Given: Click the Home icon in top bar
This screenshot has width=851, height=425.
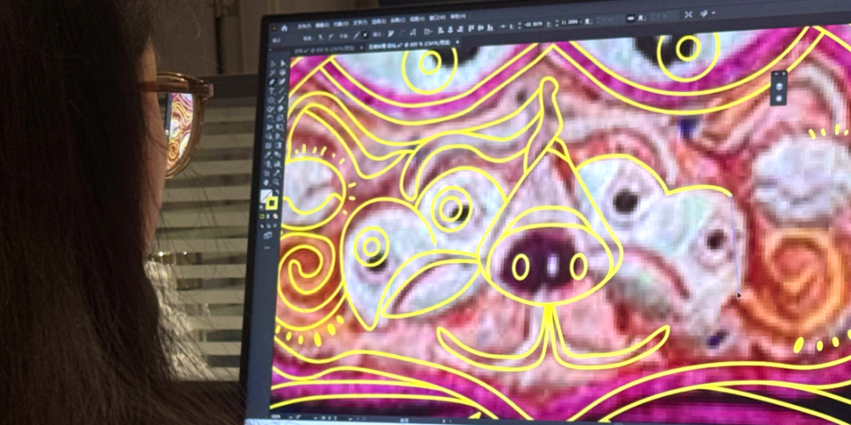Looking at the screenshot, I should [x=284, y=27].
